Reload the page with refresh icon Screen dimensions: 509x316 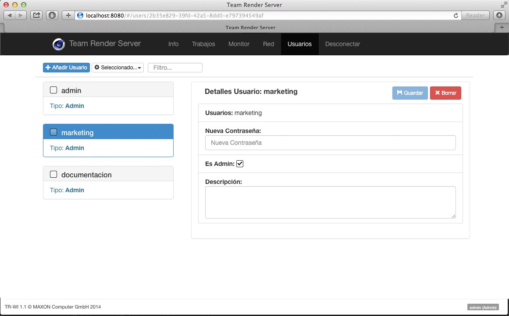[x=456, y=15]
